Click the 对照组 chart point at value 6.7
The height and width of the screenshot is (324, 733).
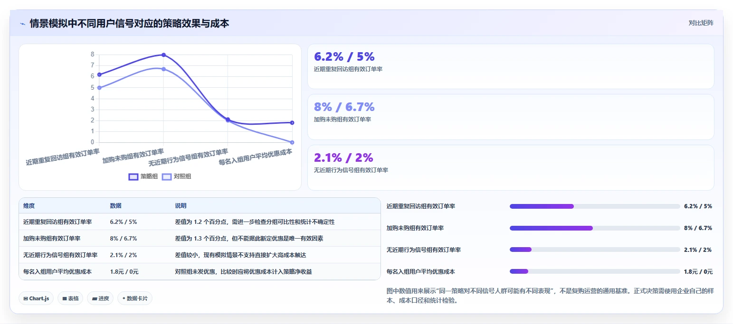(163, 69)
